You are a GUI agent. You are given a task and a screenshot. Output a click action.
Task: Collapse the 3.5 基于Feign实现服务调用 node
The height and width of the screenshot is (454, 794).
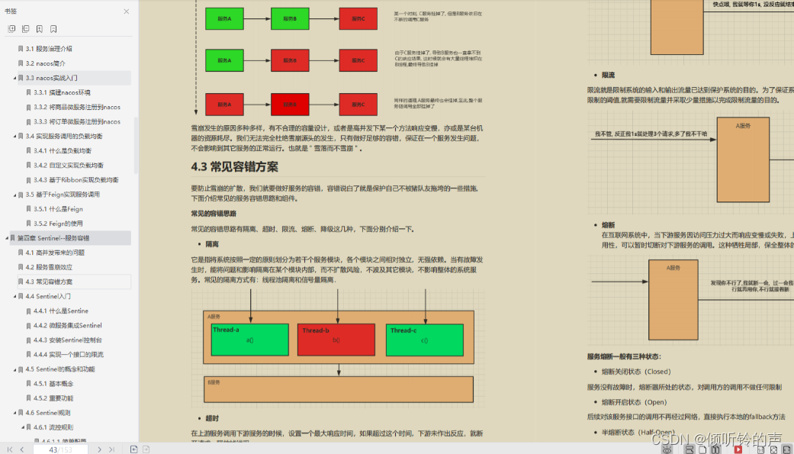(x=14, y=195)
